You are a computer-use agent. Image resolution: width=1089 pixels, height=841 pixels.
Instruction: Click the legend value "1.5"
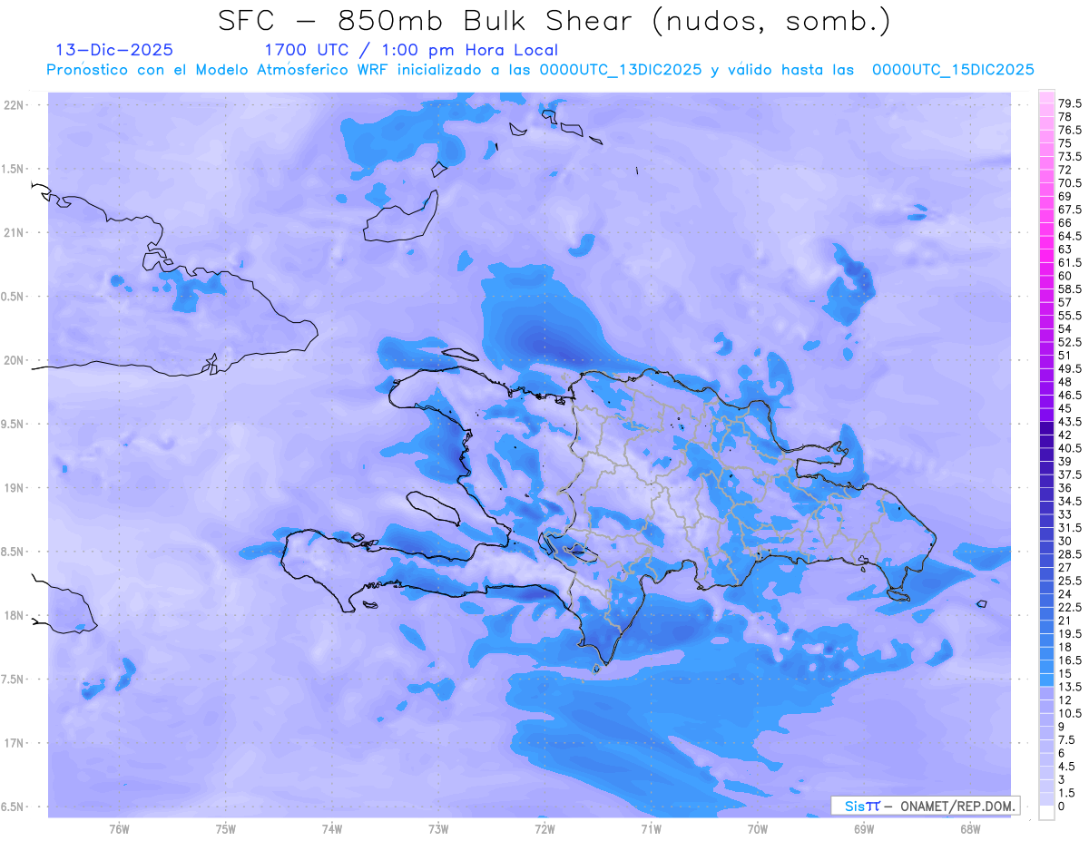coord(1067,793)
